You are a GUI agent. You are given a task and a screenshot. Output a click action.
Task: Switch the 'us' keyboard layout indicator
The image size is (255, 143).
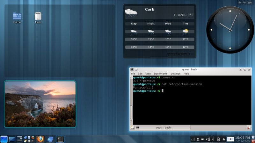coord(203,139)
